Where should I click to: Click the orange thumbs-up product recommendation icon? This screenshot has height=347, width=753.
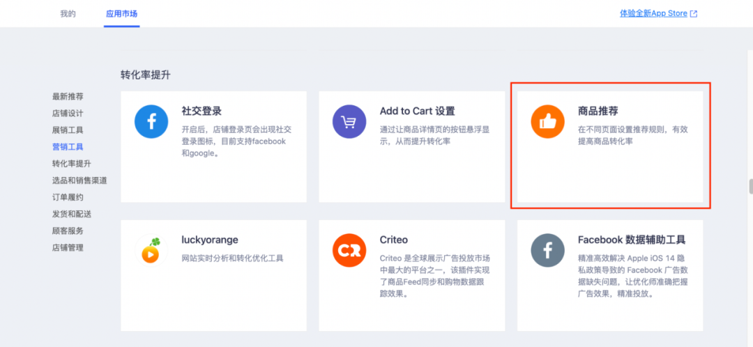(547, 122)
